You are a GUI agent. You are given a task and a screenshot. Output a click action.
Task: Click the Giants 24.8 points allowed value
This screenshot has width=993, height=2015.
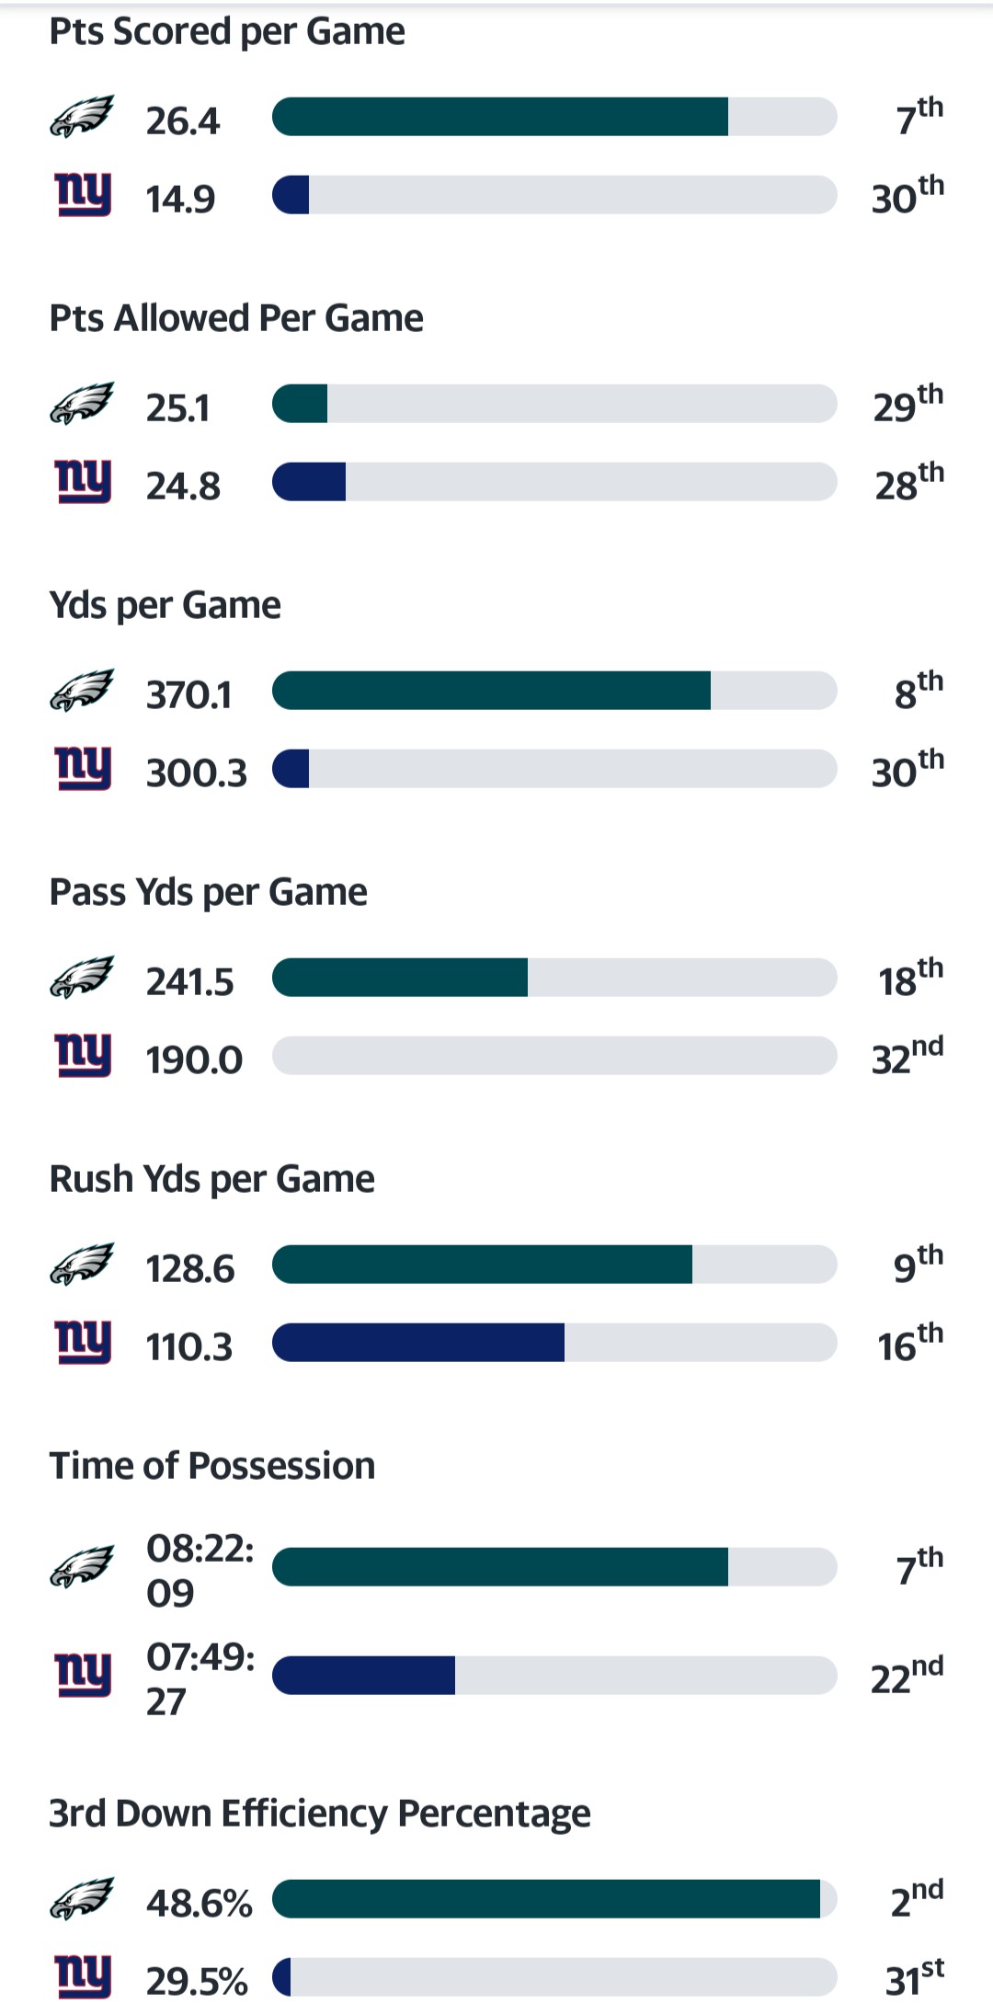click(x=183, y=486)
